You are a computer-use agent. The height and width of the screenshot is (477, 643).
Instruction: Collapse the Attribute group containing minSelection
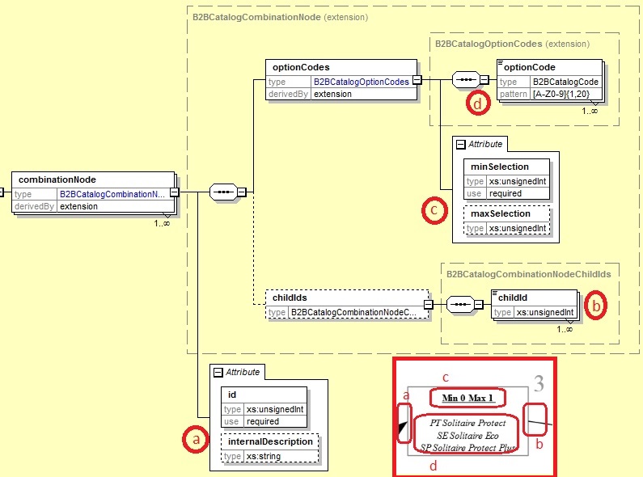(461, 144)
